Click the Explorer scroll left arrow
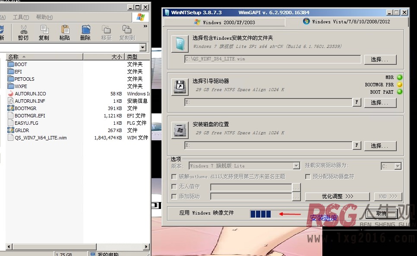Viewport: 417px width, 256px height. (x=9, y=247)
